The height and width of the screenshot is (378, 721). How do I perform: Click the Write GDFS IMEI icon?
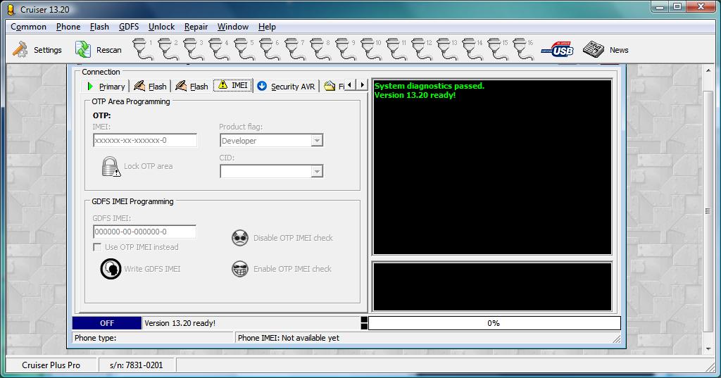111,269
